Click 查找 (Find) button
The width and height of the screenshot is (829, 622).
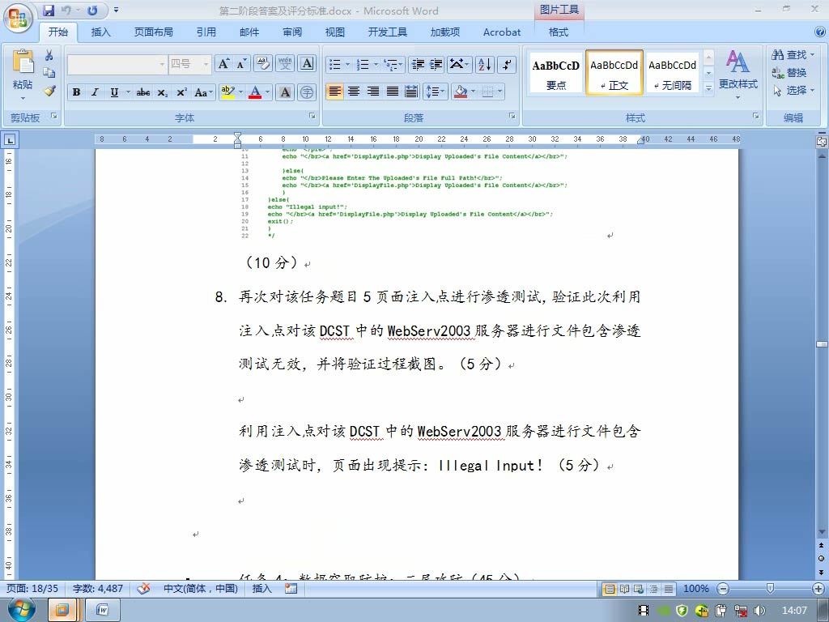792,54
